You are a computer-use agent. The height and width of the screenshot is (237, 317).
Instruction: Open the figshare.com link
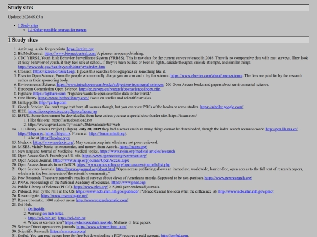pyautogui.click(x=50, y=93)
